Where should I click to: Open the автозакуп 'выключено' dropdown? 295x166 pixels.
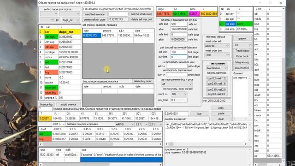click(217, 68)
